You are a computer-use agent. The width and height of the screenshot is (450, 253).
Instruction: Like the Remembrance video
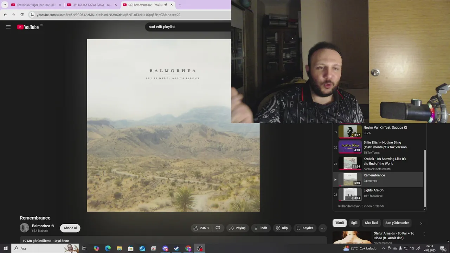pos(201,228)
